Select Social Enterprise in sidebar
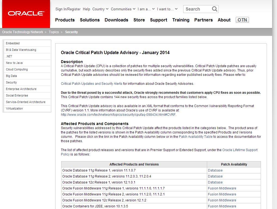 click(x=27, y=96)
